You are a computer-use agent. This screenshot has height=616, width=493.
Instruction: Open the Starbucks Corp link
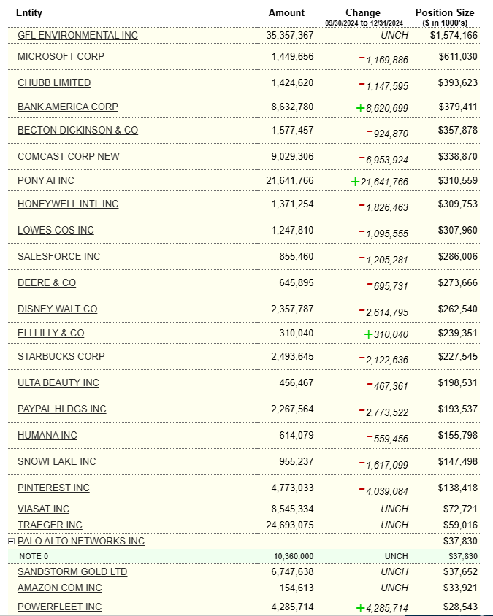click(x=61, y=356)
